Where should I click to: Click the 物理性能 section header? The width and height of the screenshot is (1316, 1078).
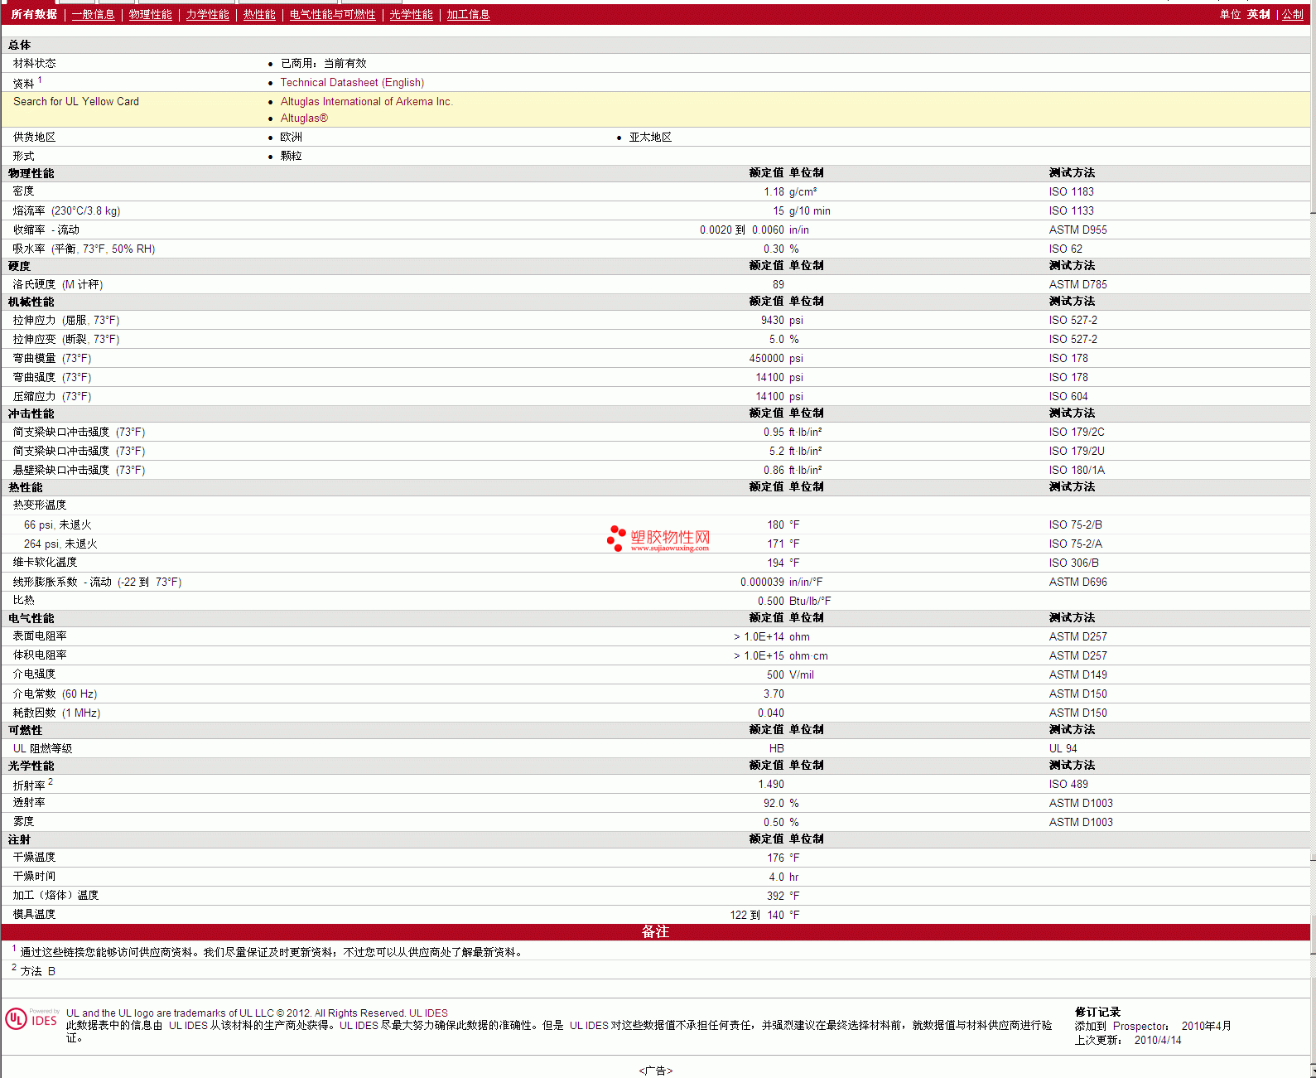point(31,173)
